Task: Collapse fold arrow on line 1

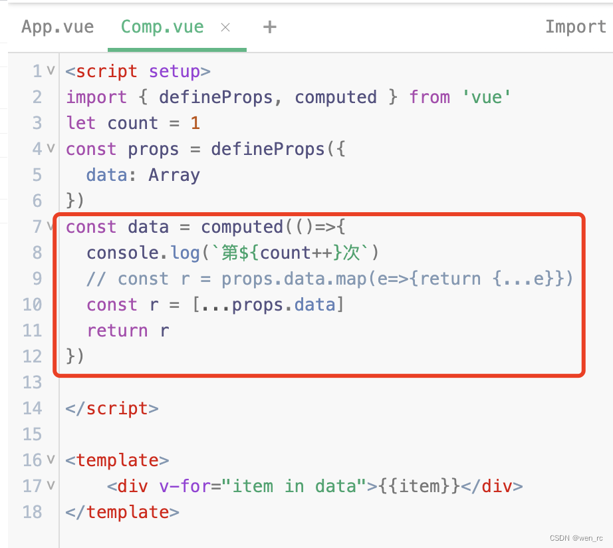Action: 51,70
